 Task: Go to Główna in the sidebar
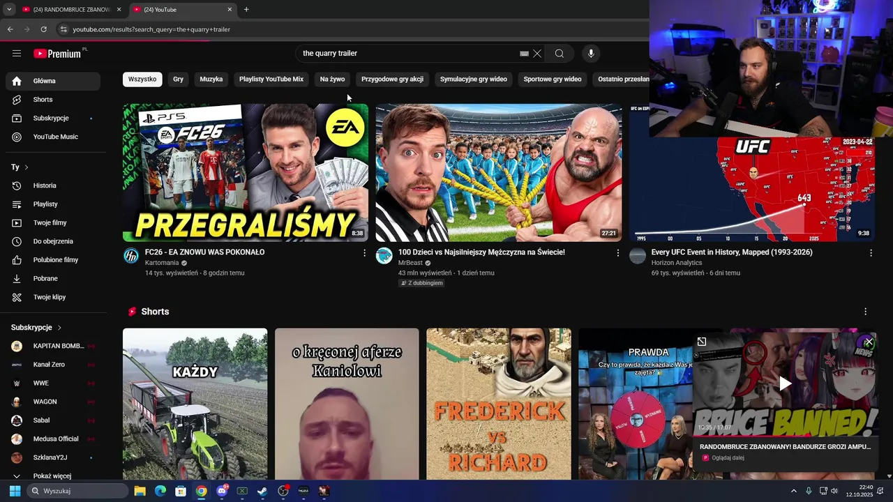click(x=53, y=81)
